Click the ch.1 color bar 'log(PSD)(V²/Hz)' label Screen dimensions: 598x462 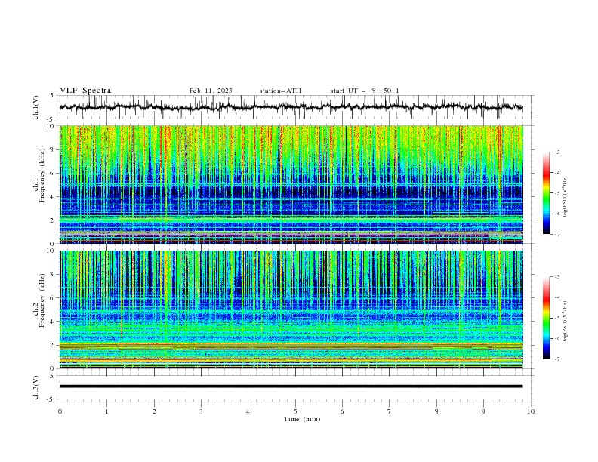566,197
